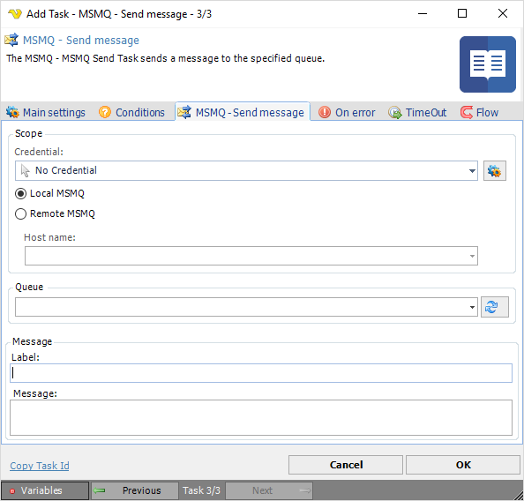Click in the Label input field
The image size is (524, 501).
click(x=261, y=373)
